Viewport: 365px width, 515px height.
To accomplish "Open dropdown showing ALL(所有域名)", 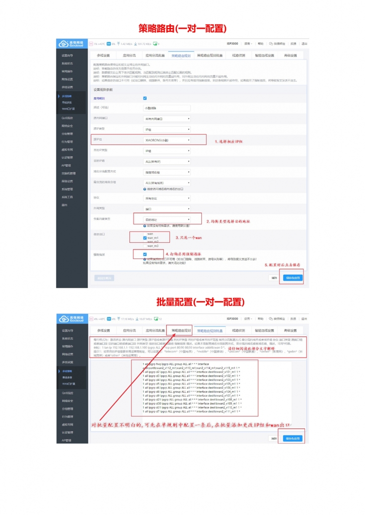I will 167,183.
